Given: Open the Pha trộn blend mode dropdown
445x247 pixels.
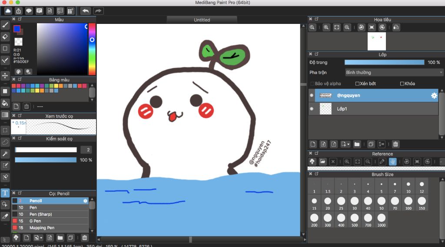Looking at the screenshot, I should click(x=394, y=72).
